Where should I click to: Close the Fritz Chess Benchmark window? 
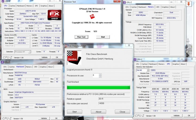(129, 45)
